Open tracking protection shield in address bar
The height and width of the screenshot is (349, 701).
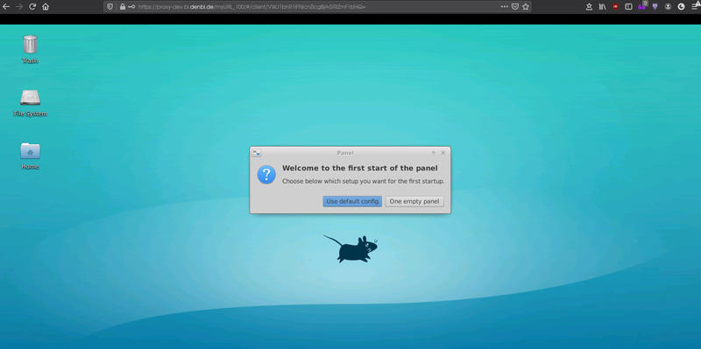(x=110, y=7)
